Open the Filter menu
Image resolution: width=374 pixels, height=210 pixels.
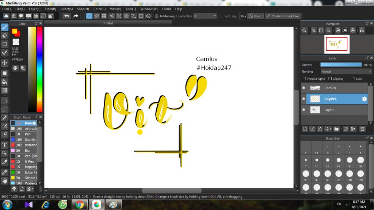pyautogui.click(x=50, y=9)
